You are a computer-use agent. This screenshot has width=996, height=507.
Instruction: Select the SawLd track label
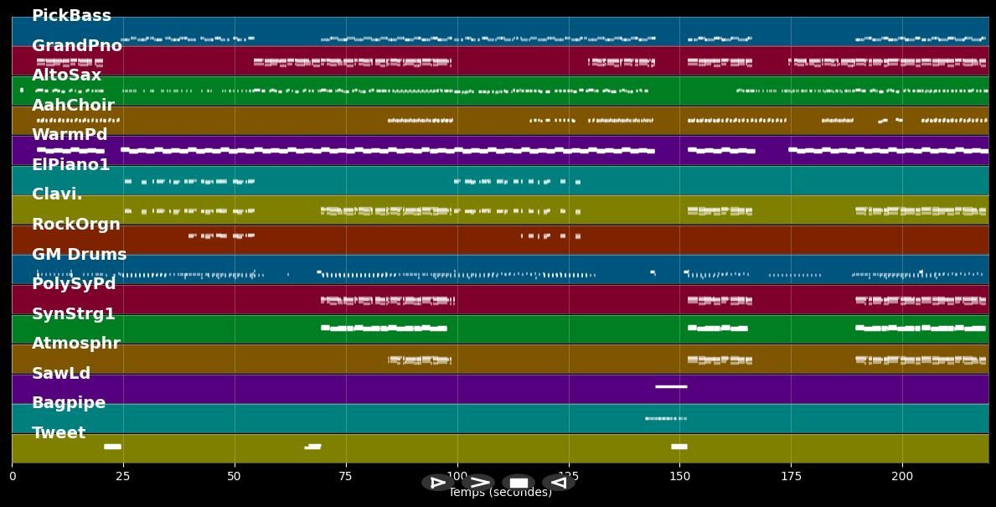(x=61, y=373)
